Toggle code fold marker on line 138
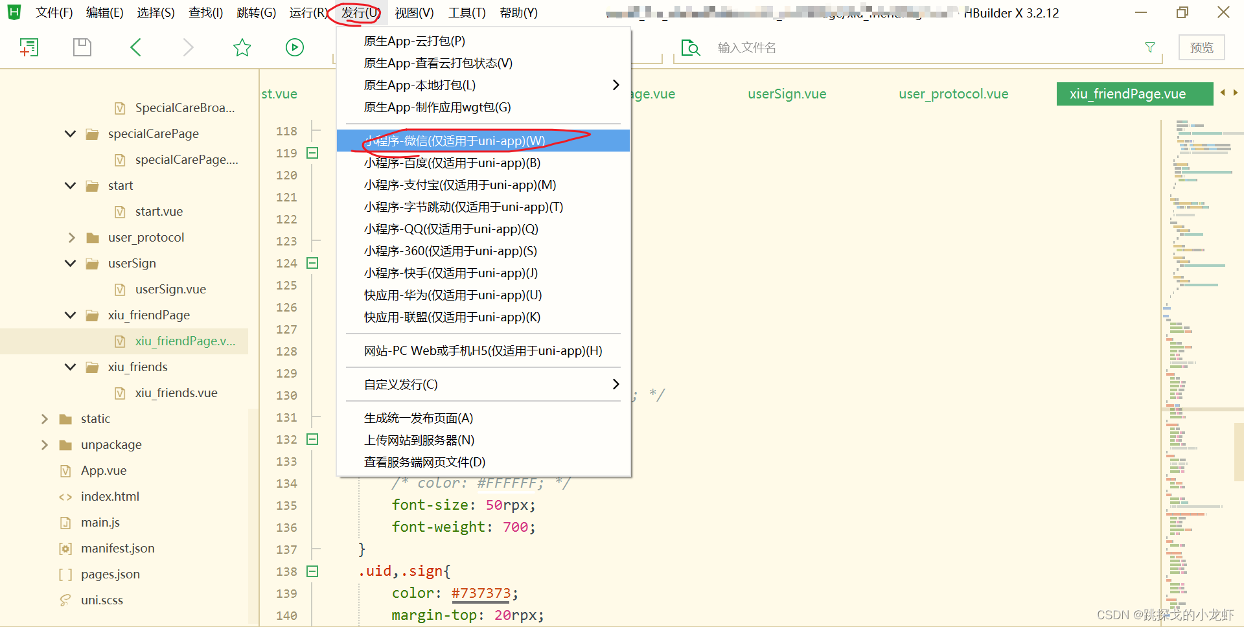 tap(312, 571)
